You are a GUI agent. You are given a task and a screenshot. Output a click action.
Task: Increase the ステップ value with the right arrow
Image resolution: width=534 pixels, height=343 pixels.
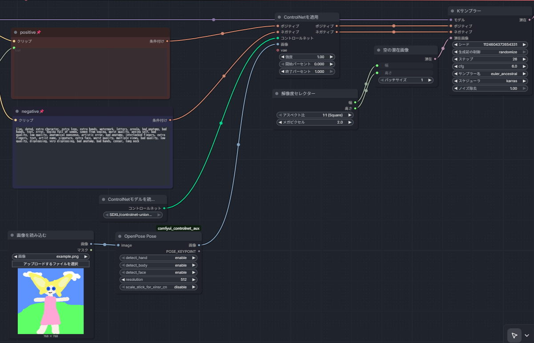525,59
